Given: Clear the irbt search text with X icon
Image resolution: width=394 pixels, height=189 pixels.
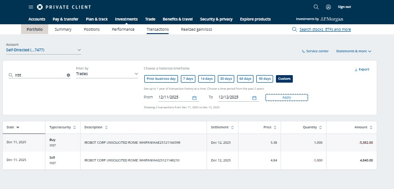Looking at the screenshot, I should pos(68,75).
